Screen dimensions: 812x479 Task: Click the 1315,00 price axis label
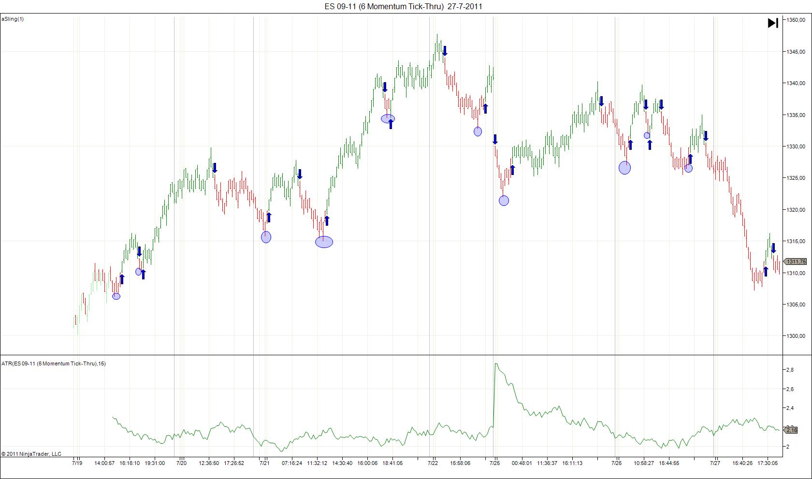[x=796, y=241]
